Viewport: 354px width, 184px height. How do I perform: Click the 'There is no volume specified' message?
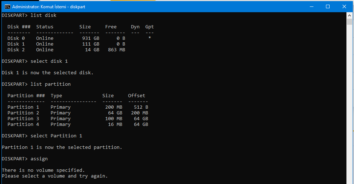tap(43, 170)
